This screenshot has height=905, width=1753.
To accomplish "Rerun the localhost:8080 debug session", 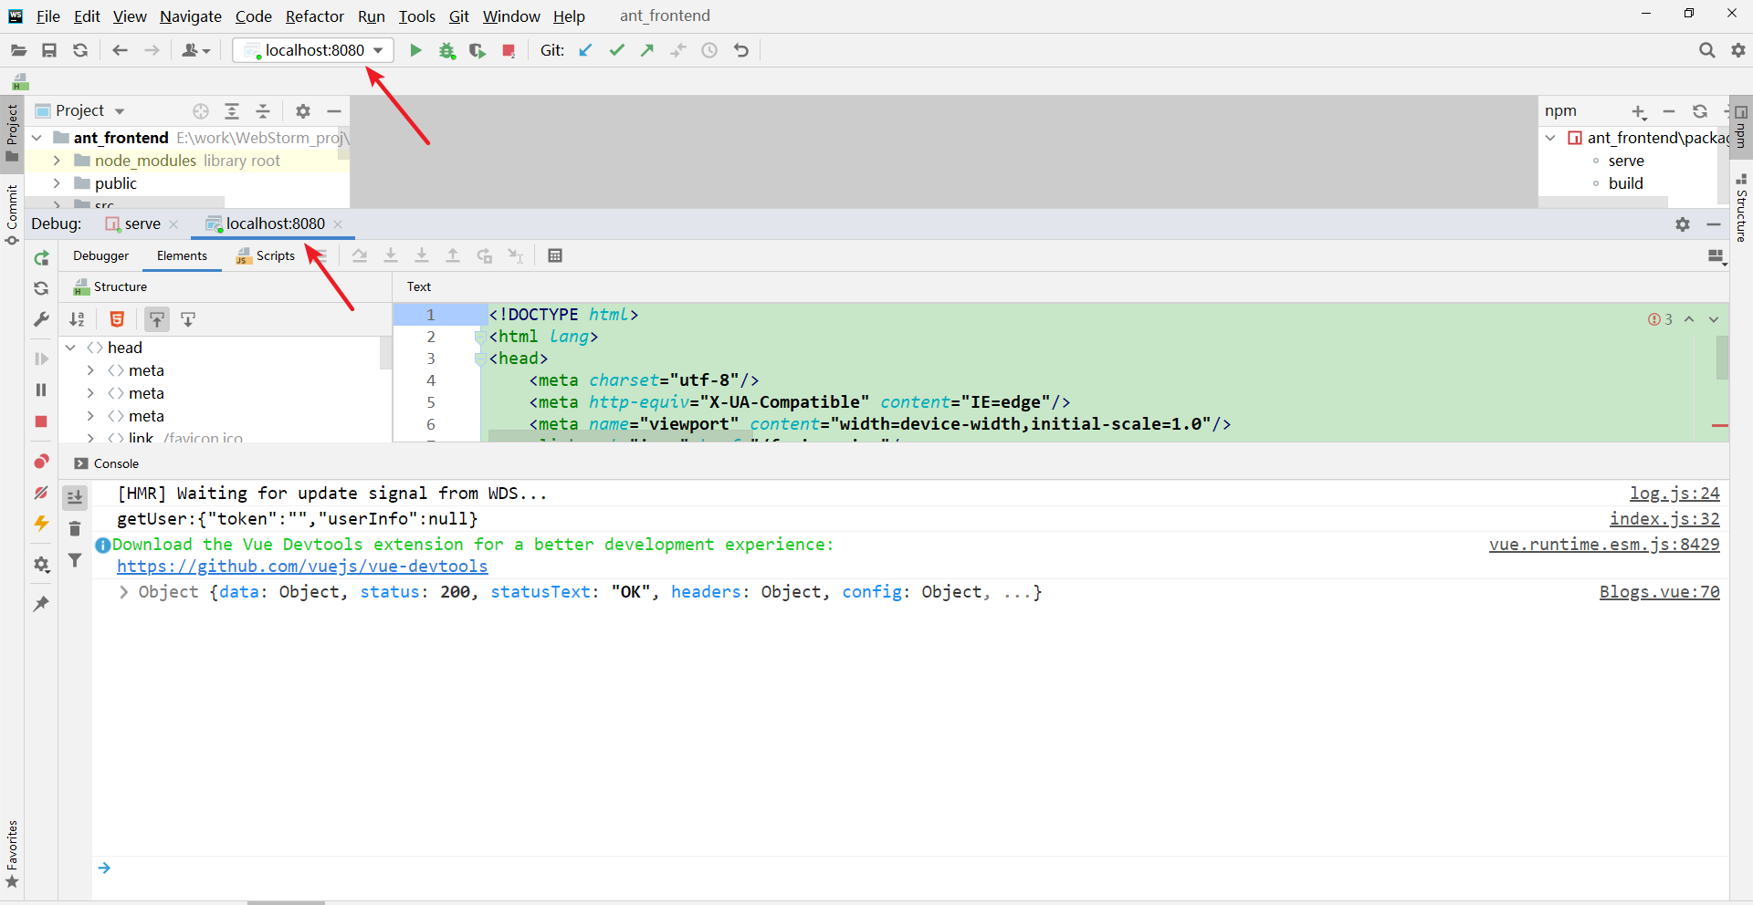I will coord(40,257).
